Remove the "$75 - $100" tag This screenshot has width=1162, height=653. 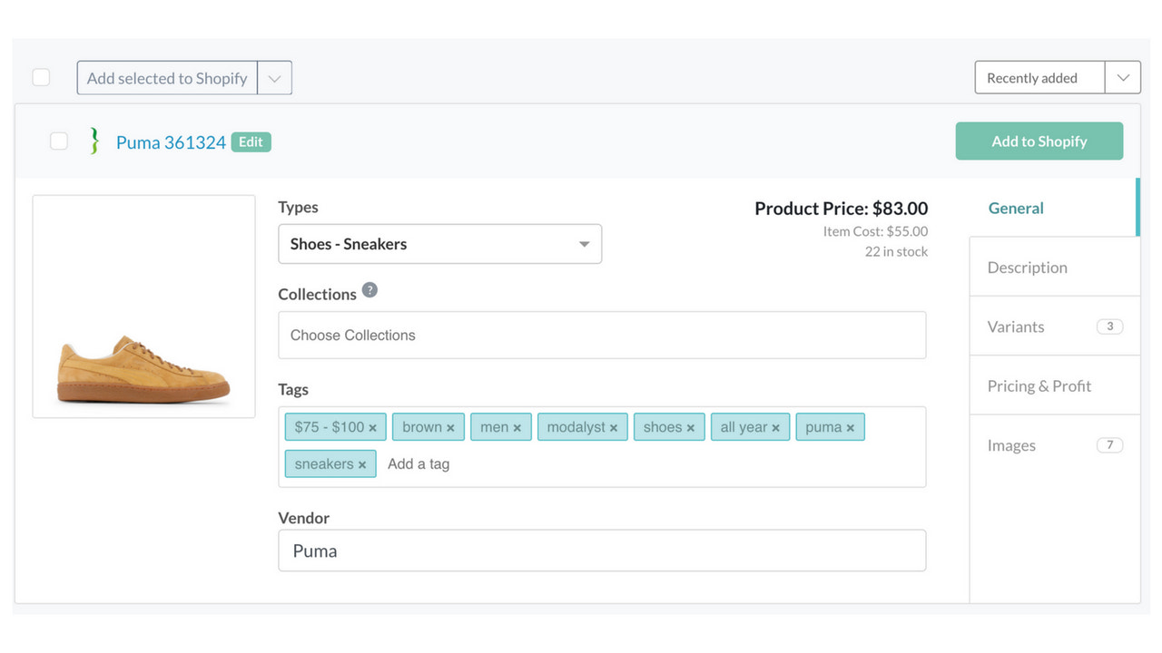(x=373, y=426)
